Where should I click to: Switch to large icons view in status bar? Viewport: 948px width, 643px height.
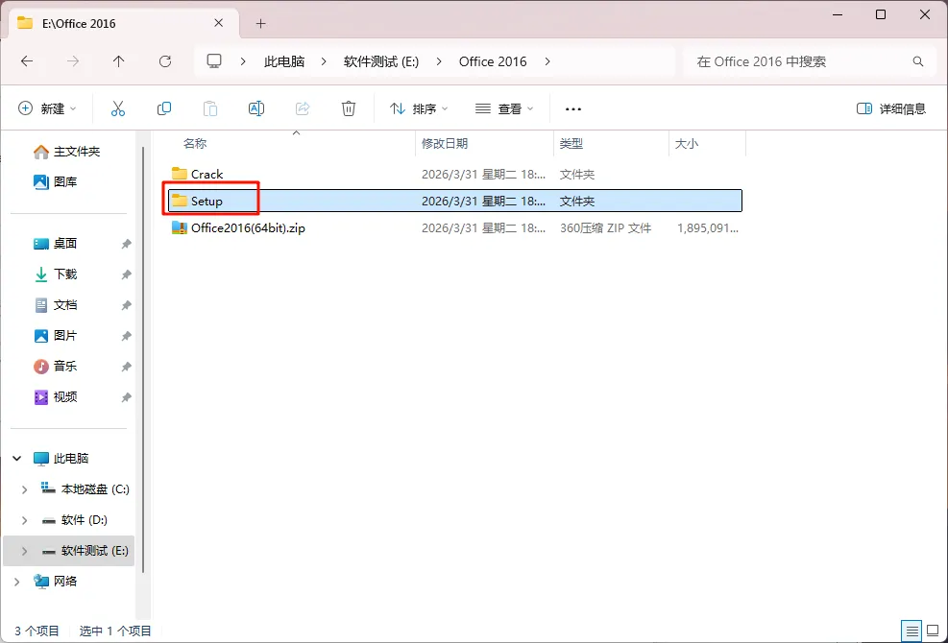933,631
